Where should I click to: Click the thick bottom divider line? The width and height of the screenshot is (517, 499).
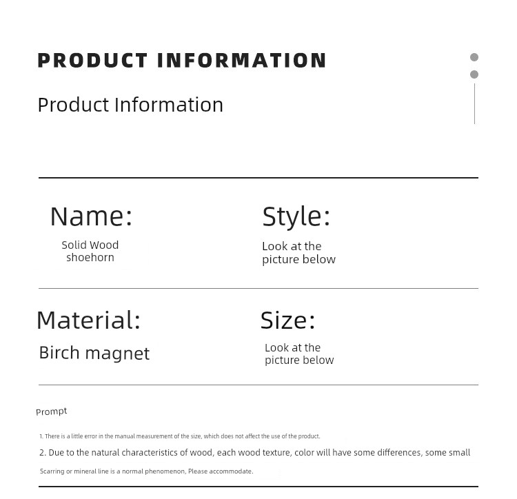[258, 487]
